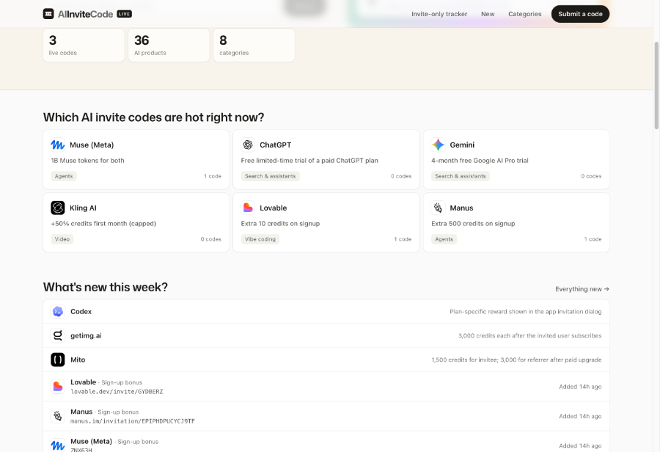Open the Kling AI card title
The image size is (660, 452).
tap(83, 208)
